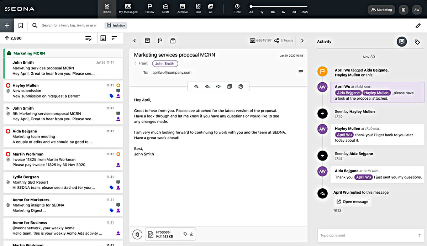427x246 pixels.
Task: Show the tags panel icon
Action: [417, 42]
